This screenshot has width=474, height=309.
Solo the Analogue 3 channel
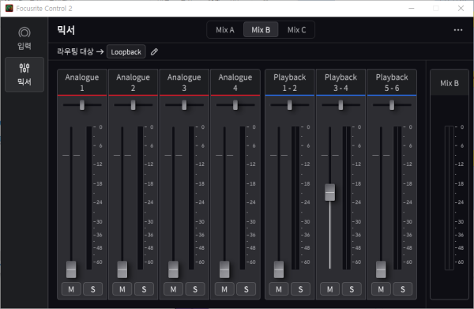pos(195,289)
